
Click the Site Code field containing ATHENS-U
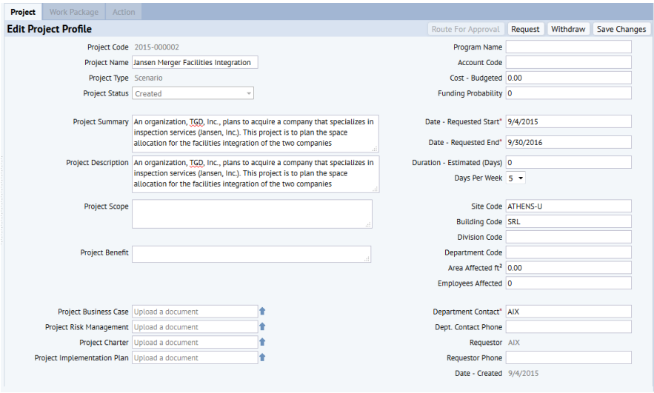pos(568,206)
